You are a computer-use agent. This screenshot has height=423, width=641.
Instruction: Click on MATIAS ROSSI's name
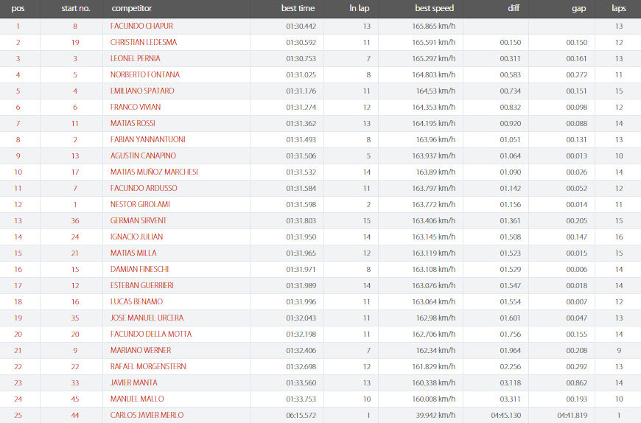click(x=133, y=123)
